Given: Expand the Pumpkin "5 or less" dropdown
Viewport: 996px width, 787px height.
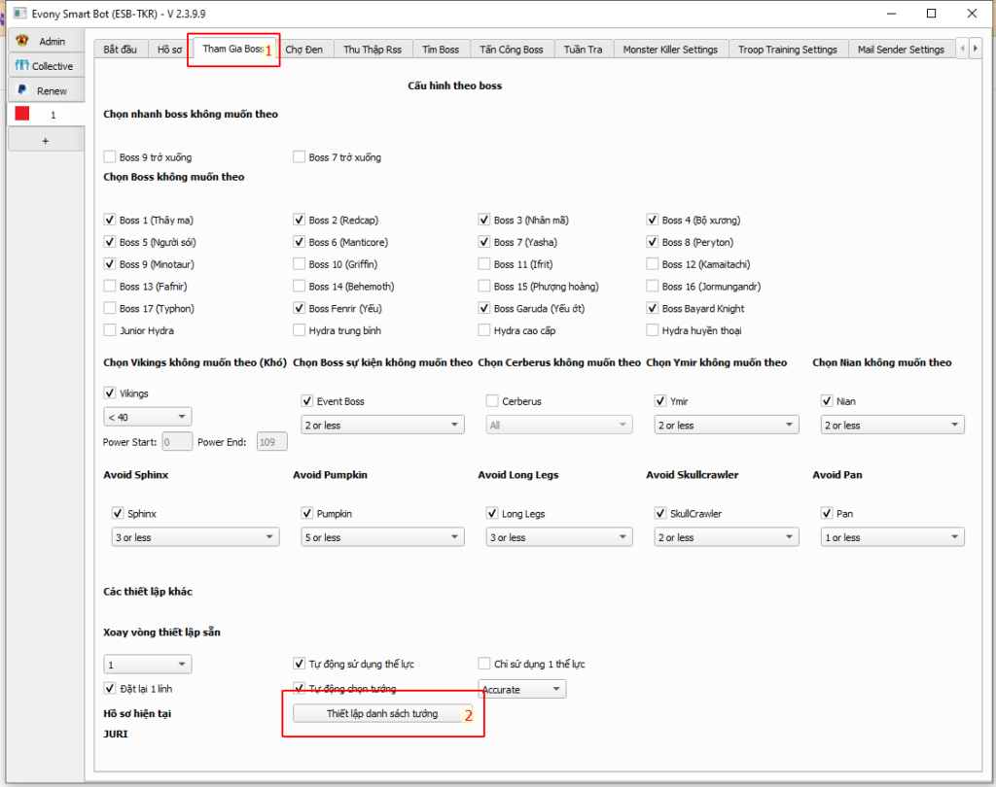Looking at the screenshot, I should click(383, 537).
